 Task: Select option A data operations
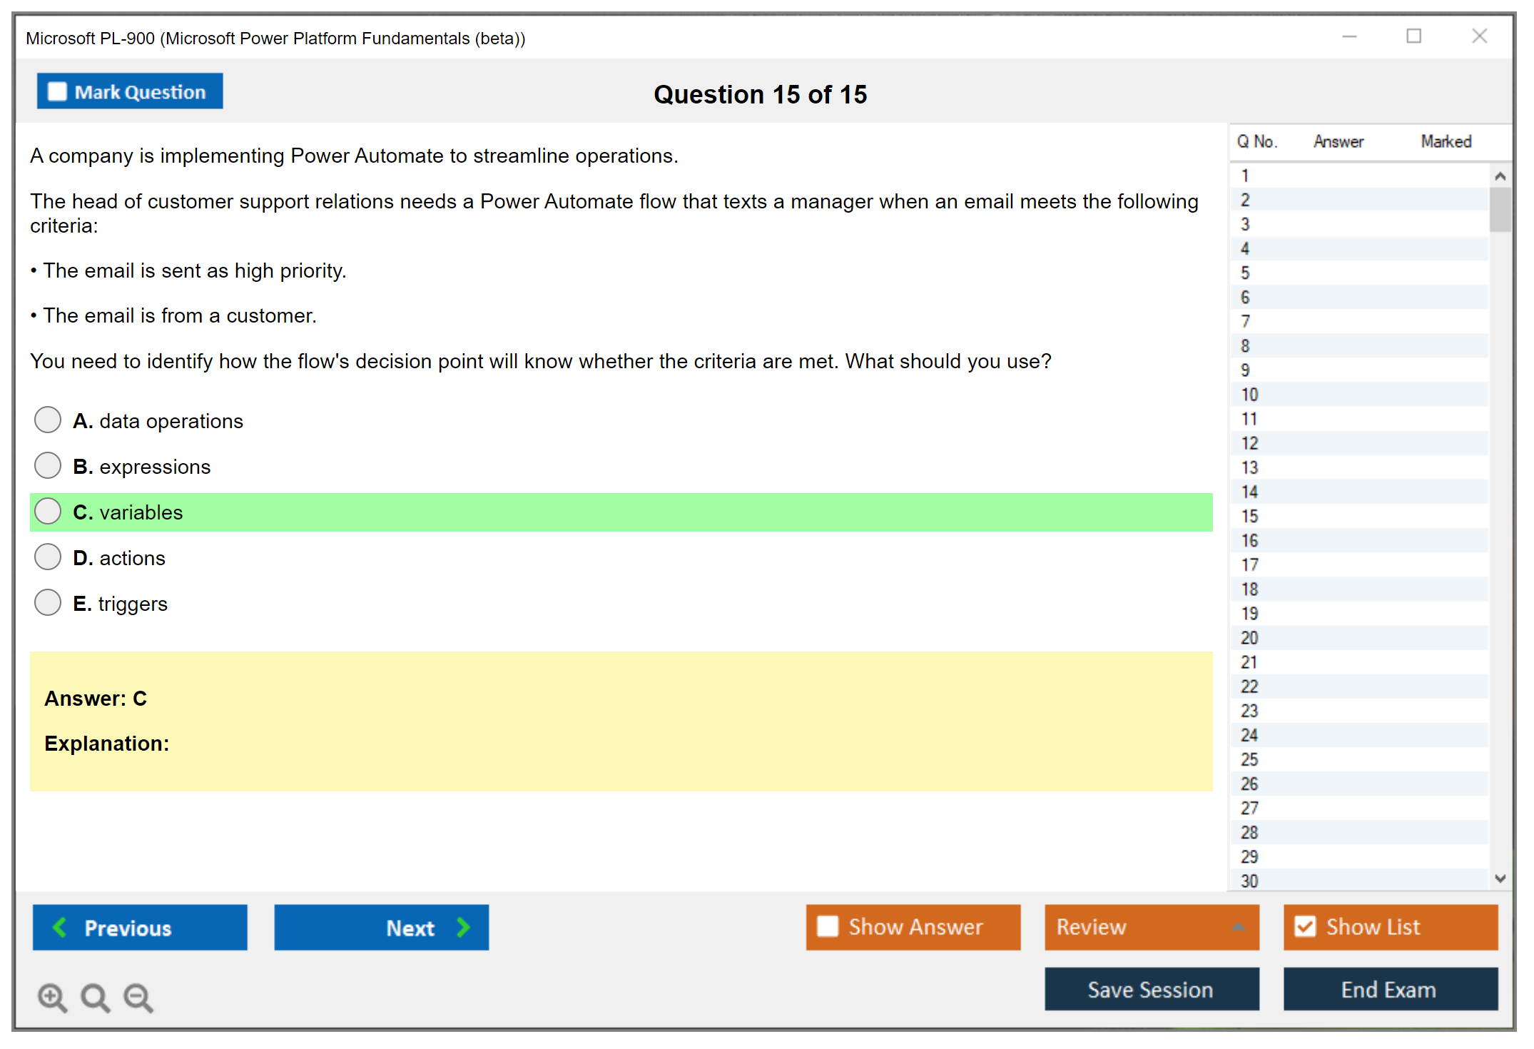click(x=48, y=420)
